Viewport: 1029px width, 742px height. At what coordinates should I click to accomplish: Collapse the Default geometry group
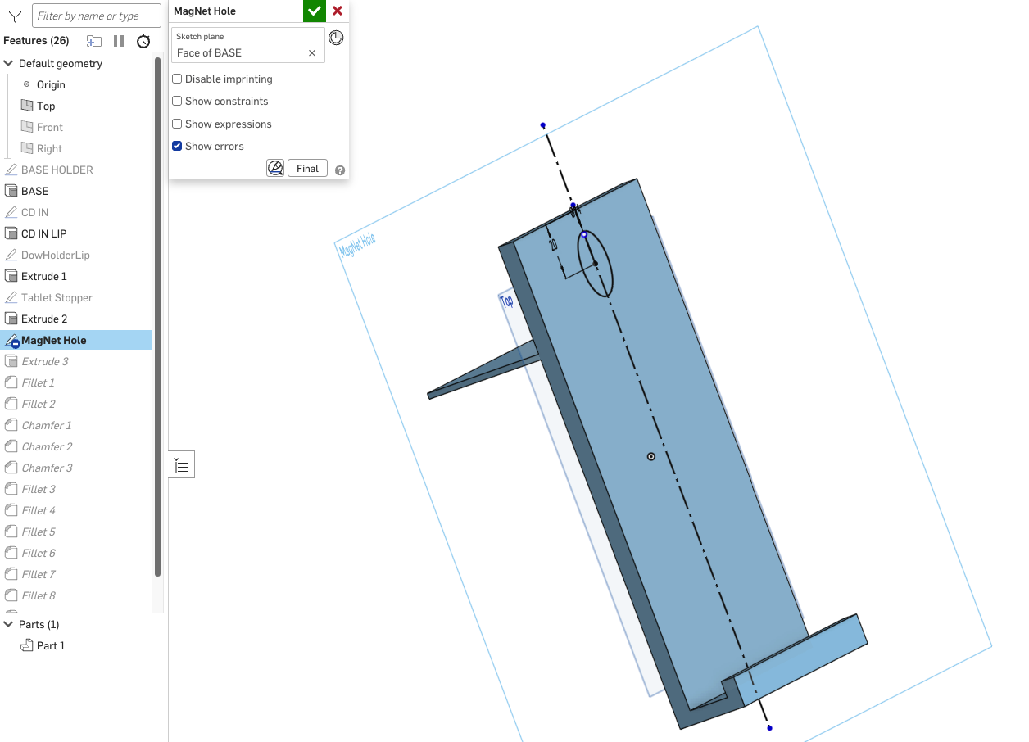pos(9,64)
